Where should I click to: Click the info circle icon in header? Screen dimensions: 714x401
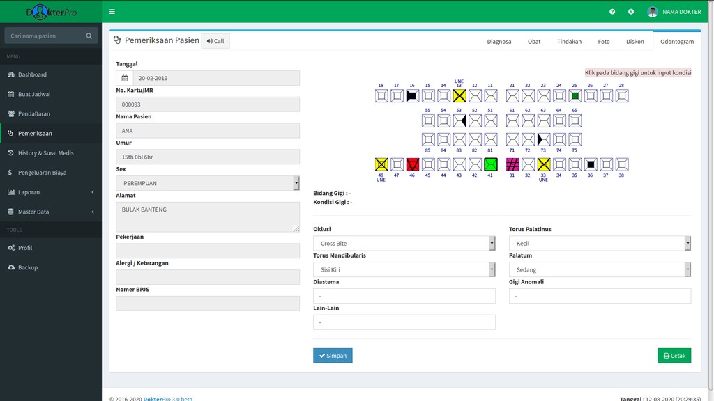click(630, 12)
